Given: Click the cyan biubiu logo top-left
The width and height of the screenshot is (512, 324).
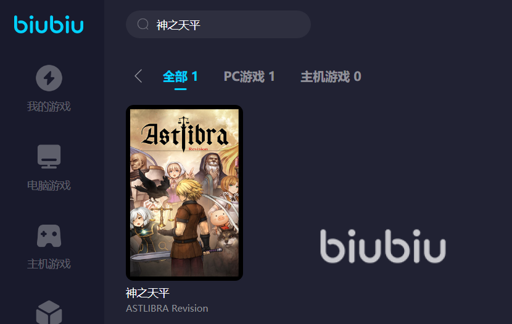Looking at the screenshot, I should tap(49, 25).
